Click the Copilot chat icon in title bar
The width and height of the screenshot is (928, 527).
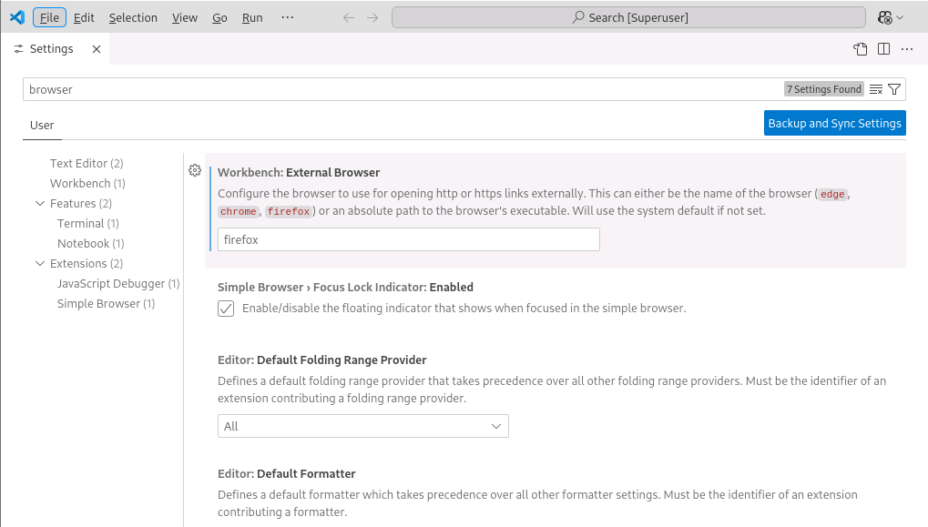tap(883, 17)
